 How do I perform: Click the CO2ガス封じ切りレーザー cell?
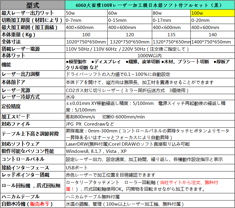pyautogui.click(x=150, y=90)
